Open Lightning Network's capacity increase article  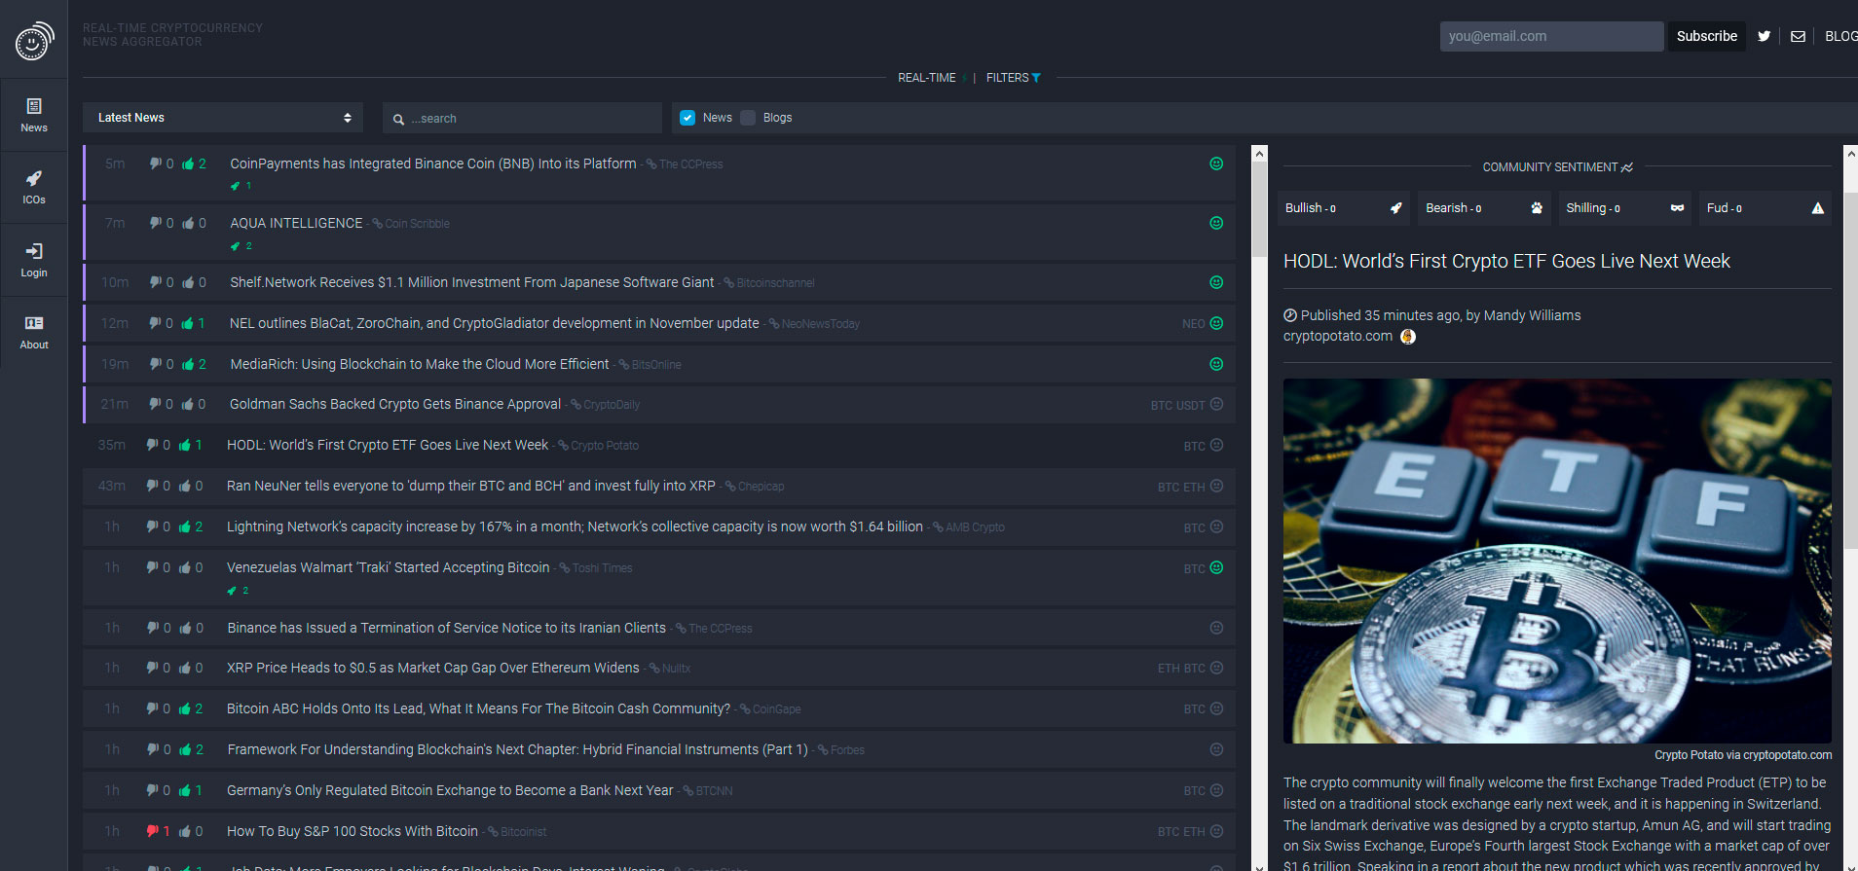coord(575,526)
